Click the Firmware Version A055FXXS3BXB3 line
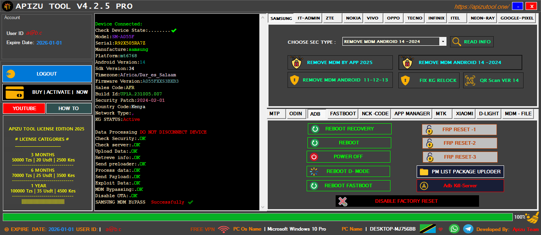Viewport: 541px width, 235px height. pos(137,81)
